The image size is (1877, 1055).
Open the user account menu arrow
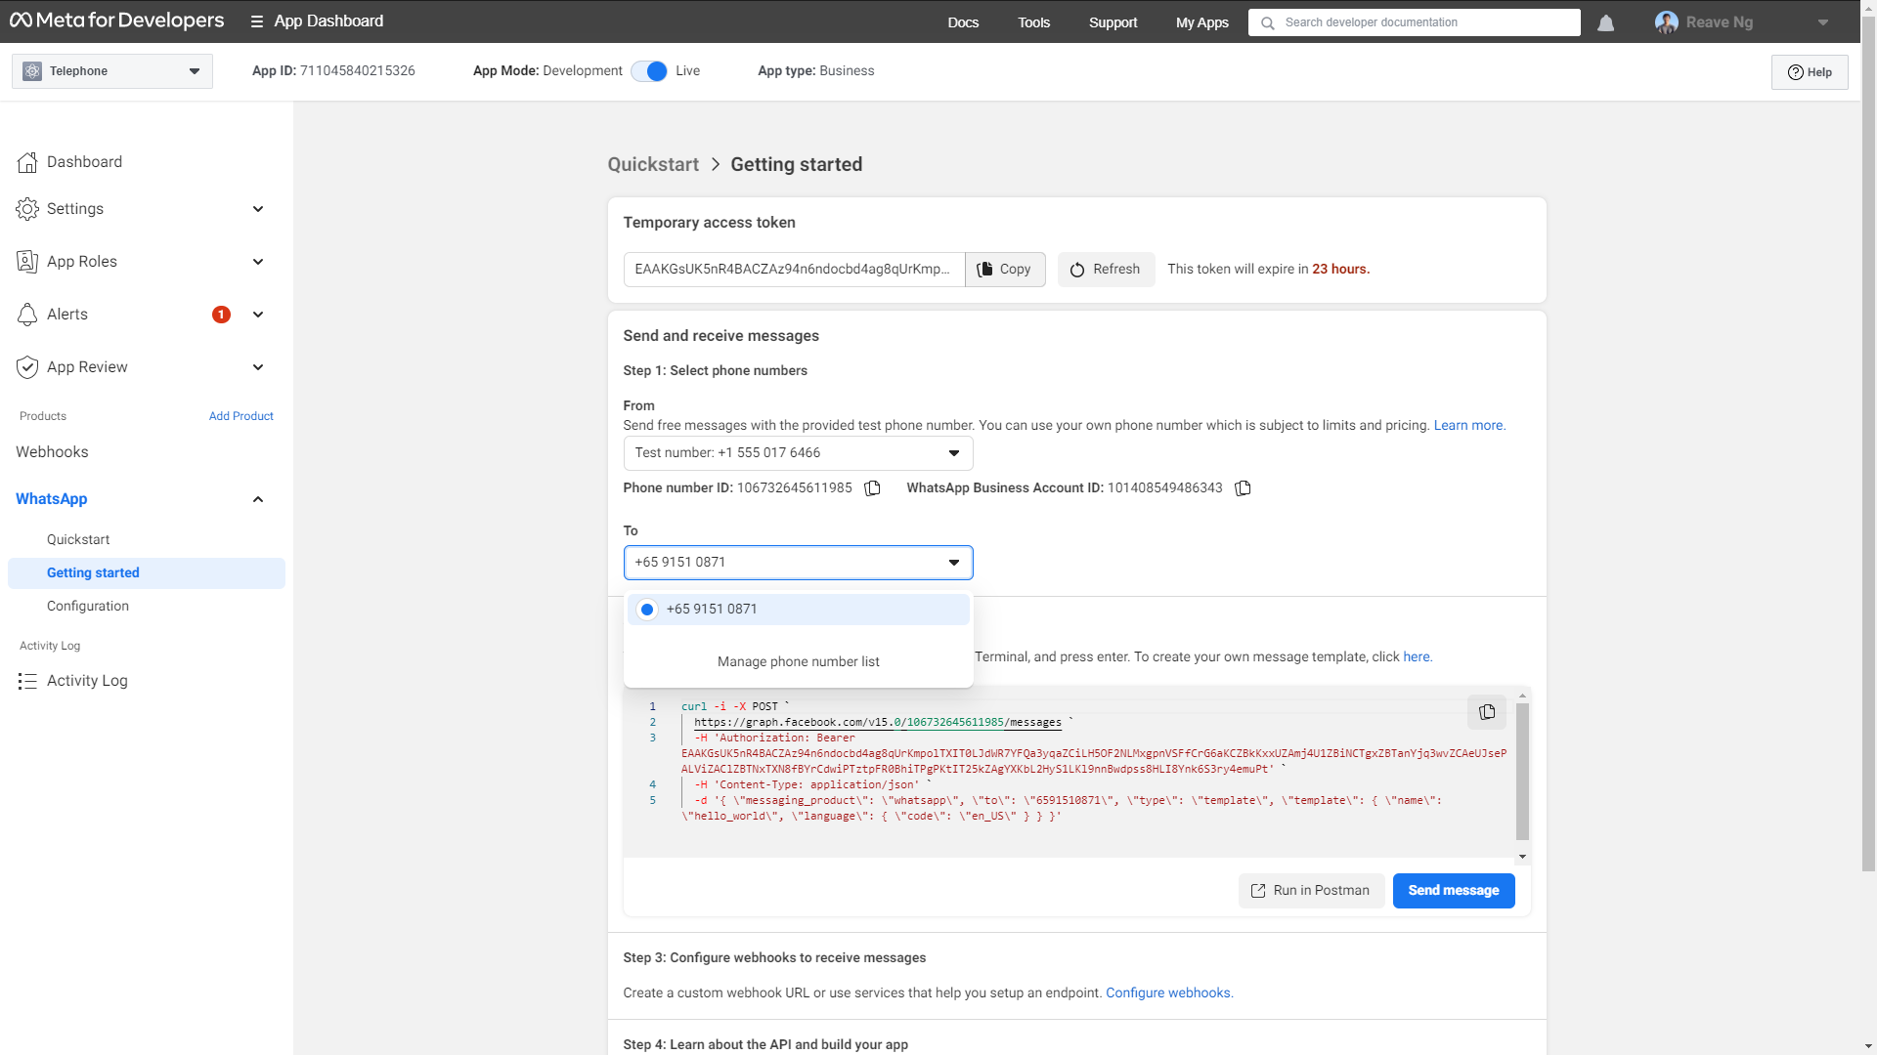point(1823,22)
